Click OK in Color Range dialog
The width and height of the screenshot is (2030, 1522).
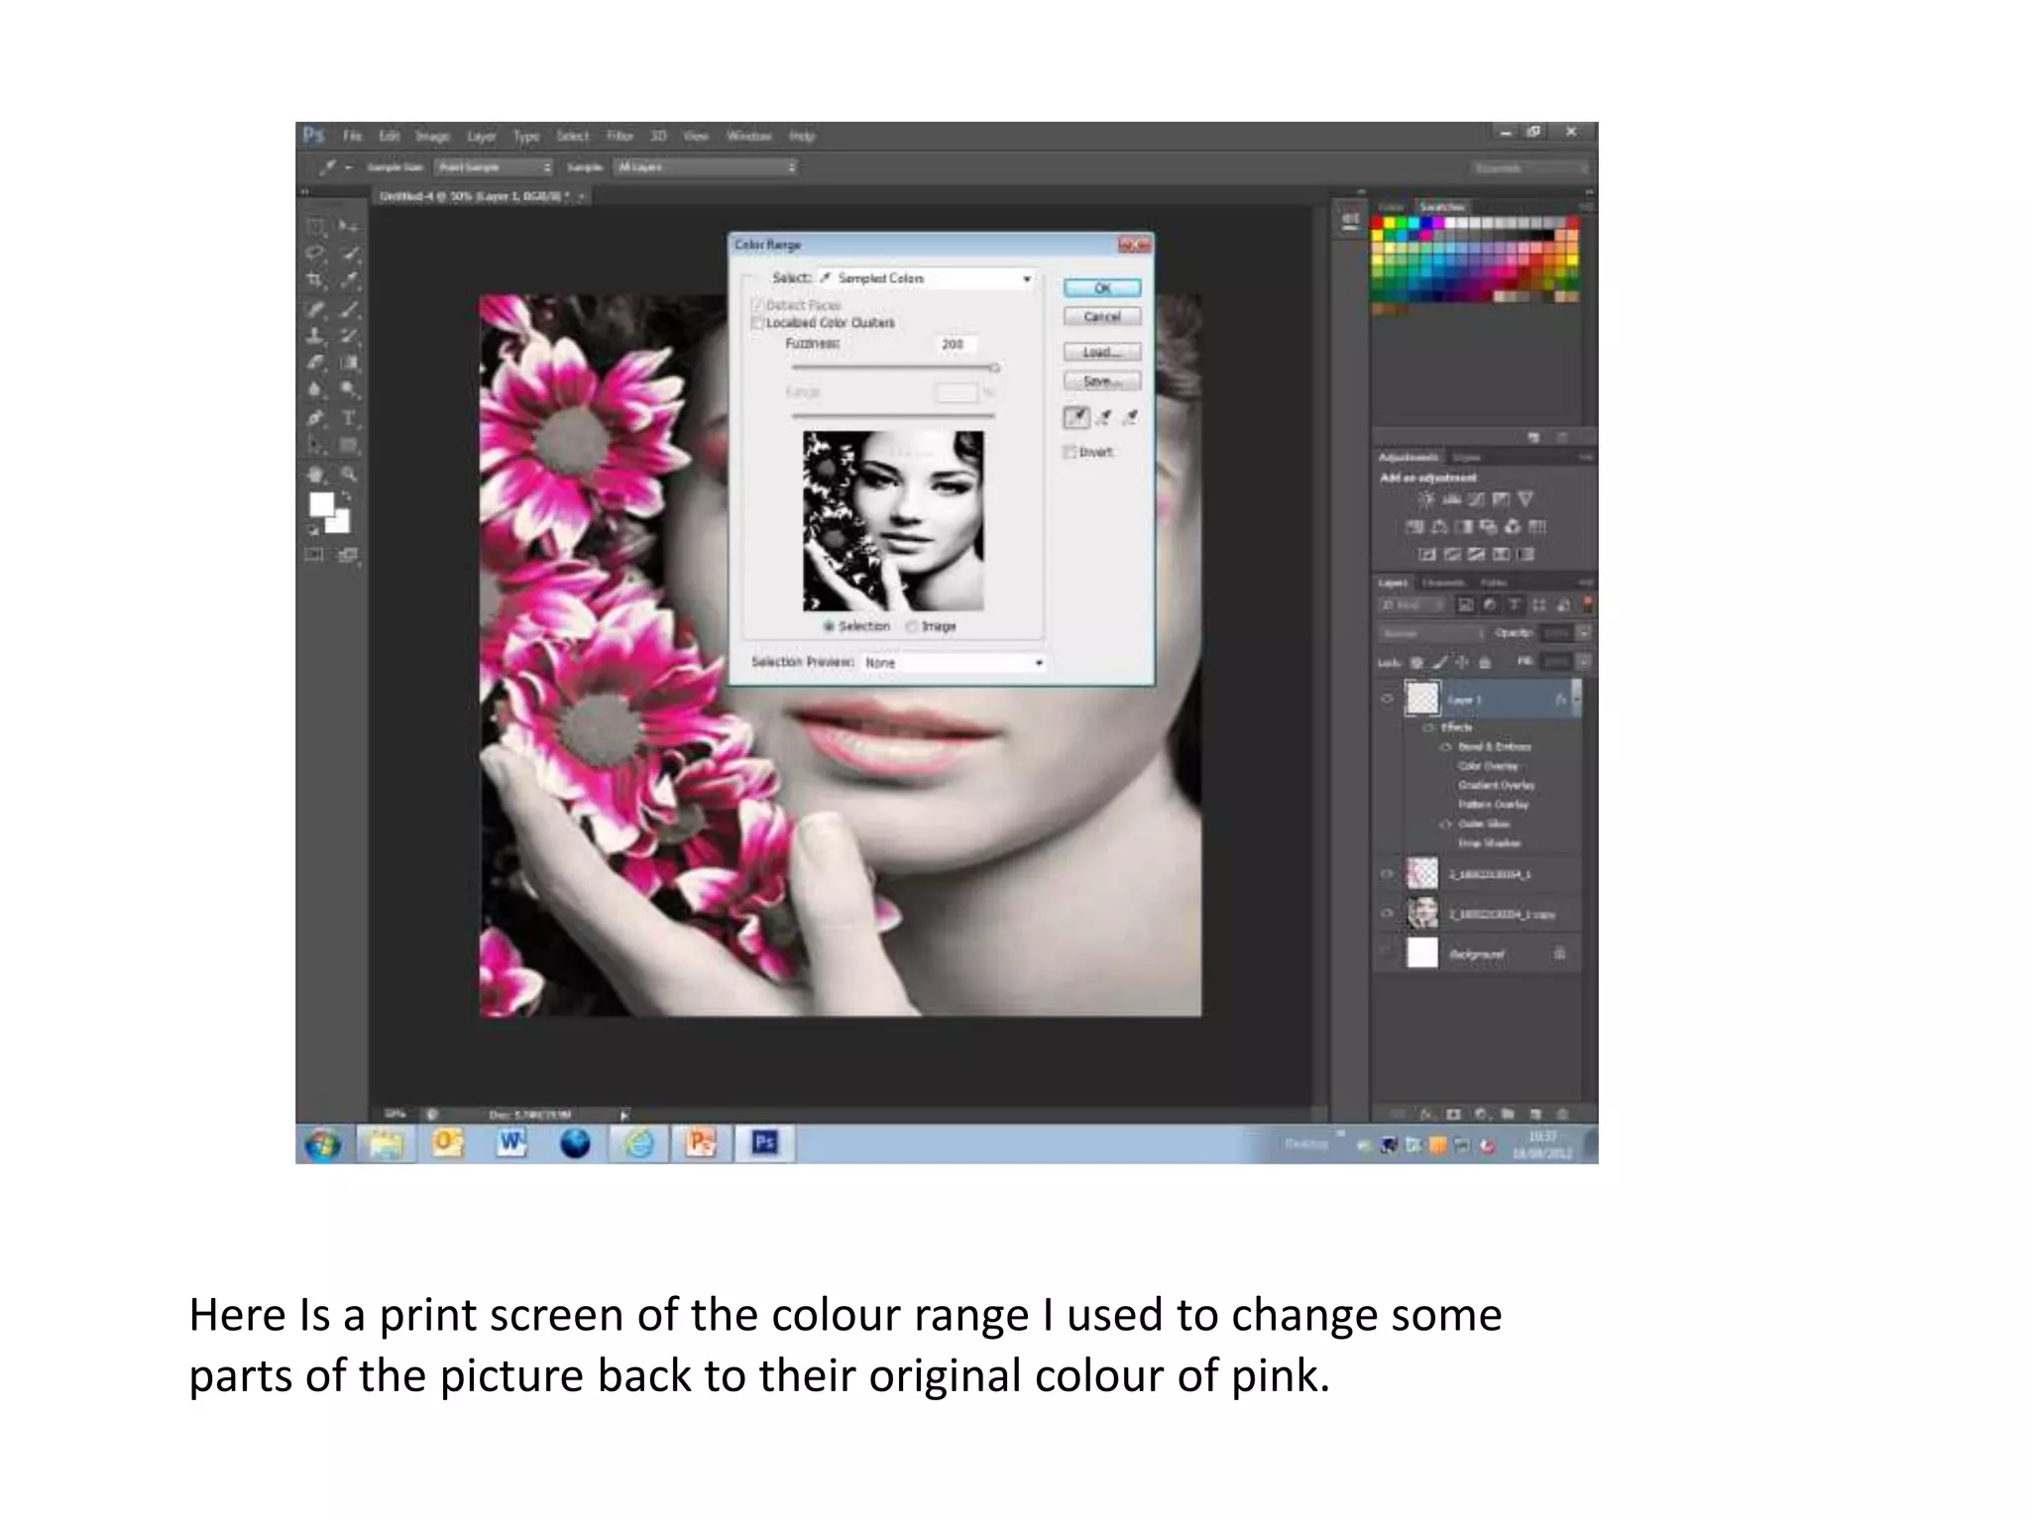click(1102, 288)
